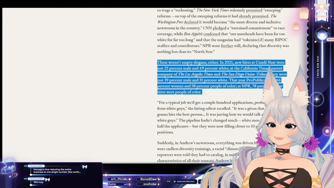Click the sub goal count badge reading 69/25
This screenshot has width=334, height=188.
(331, 39)
